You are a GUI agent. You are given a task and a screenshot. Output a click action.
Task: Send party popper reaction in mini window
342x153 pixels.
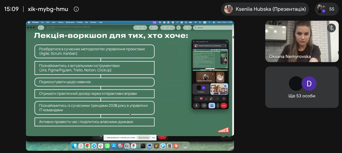[211, 99]
